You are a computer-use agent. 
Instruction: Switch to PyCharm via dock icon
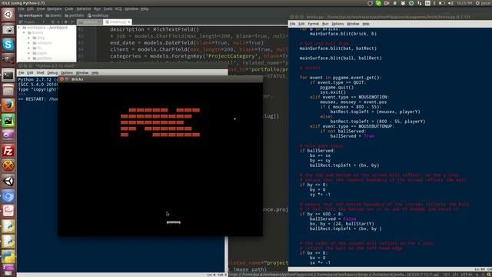8,121
